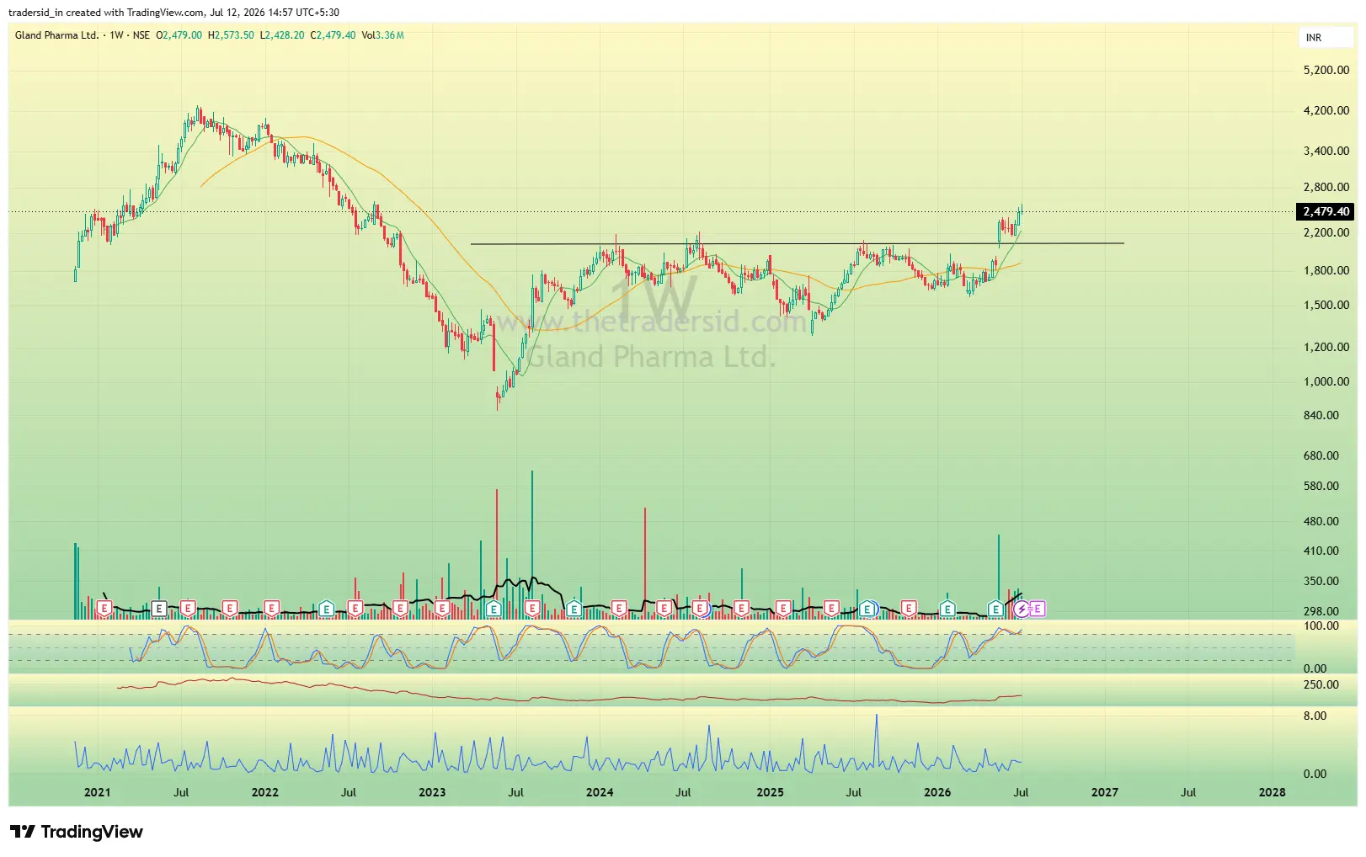Click the Gland Pharma Ltd. symbol title
Viewport: 1366px width, 857px height.
click(x=56, y=35)
